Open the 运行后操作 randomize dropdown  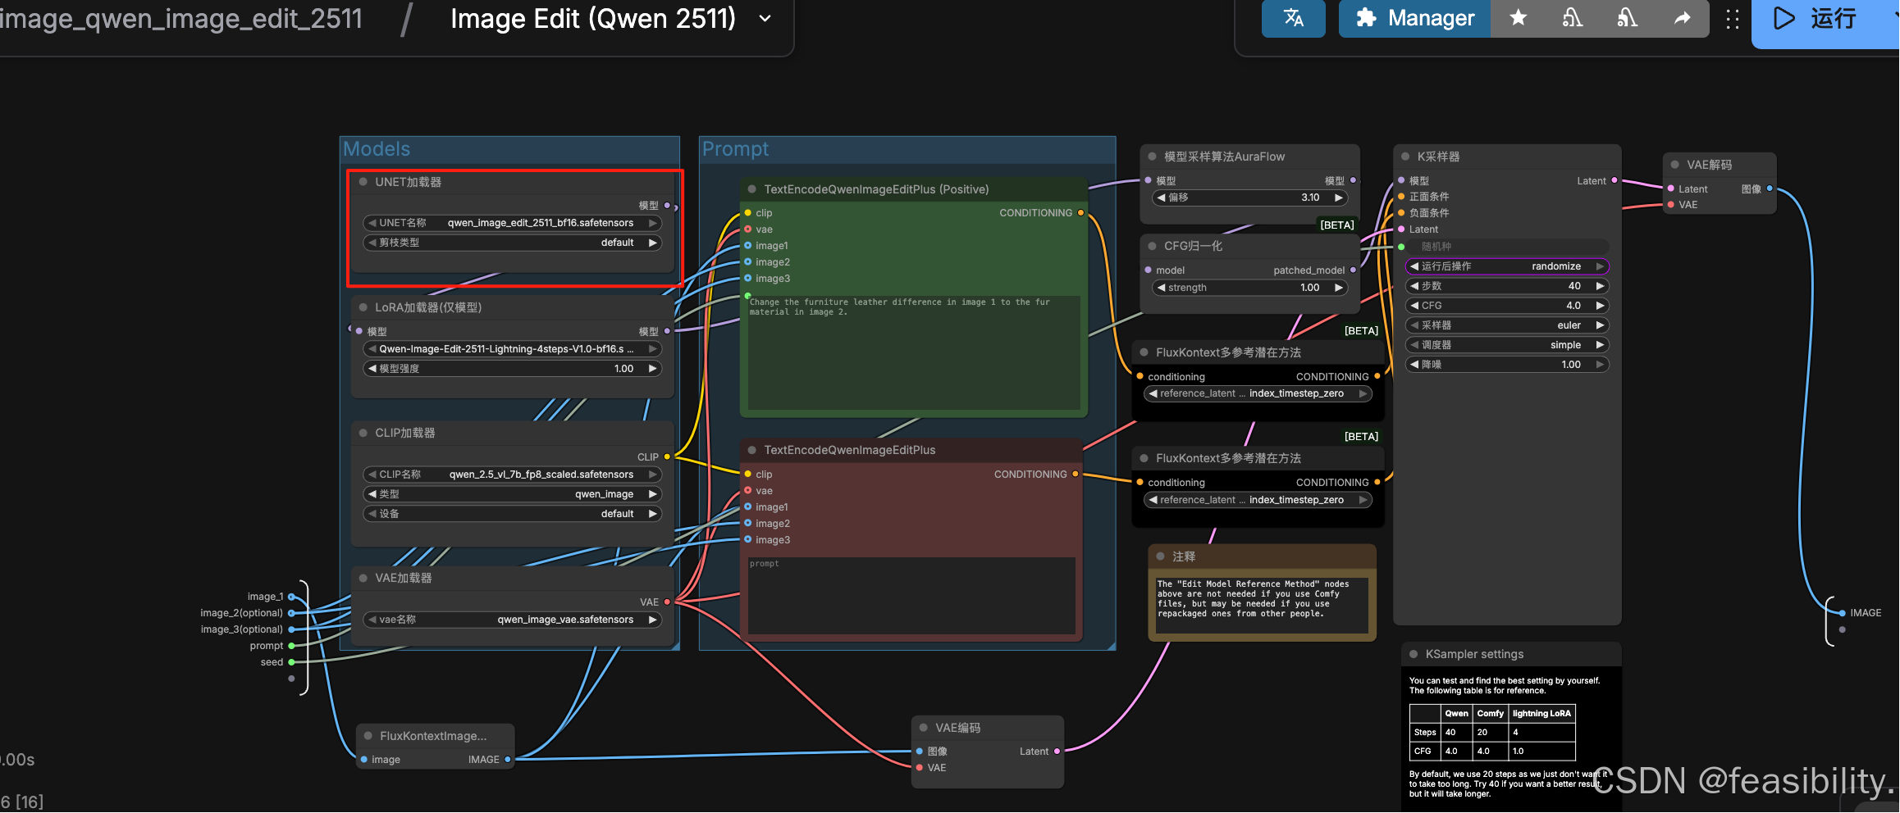tap(1507, 266)
